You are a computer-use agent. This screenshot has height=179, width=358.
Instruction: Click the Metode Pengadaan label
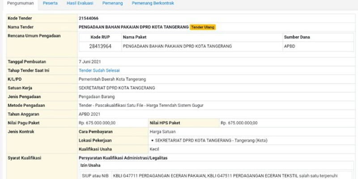click(26, 106)
